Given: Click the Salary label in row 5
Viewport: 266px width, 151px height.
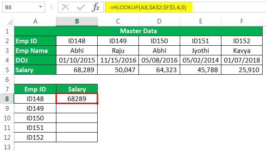Looking at the screenshot, I should [x=35, y=70].
